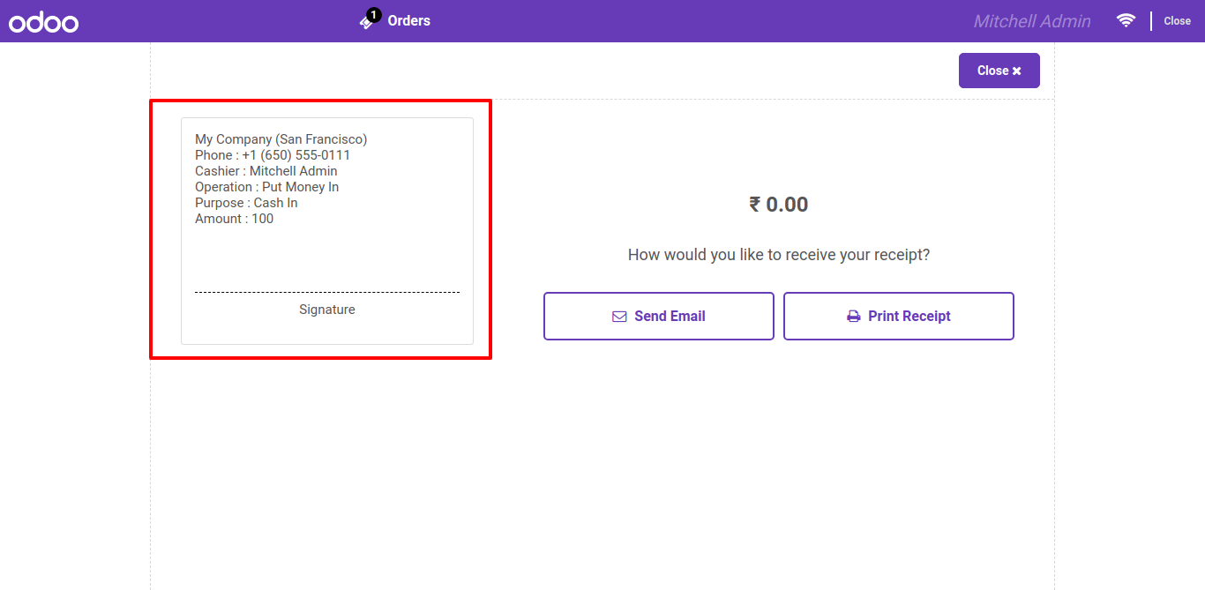Close the receipt screen with purple button
Screen dimensions: 1205x590
tap(999, 71)
